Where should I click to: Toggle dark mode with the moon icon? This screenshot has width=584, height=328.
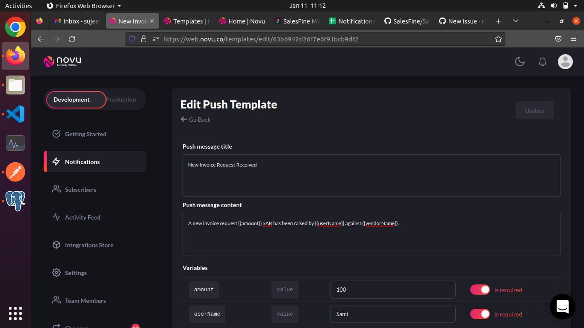520,61
